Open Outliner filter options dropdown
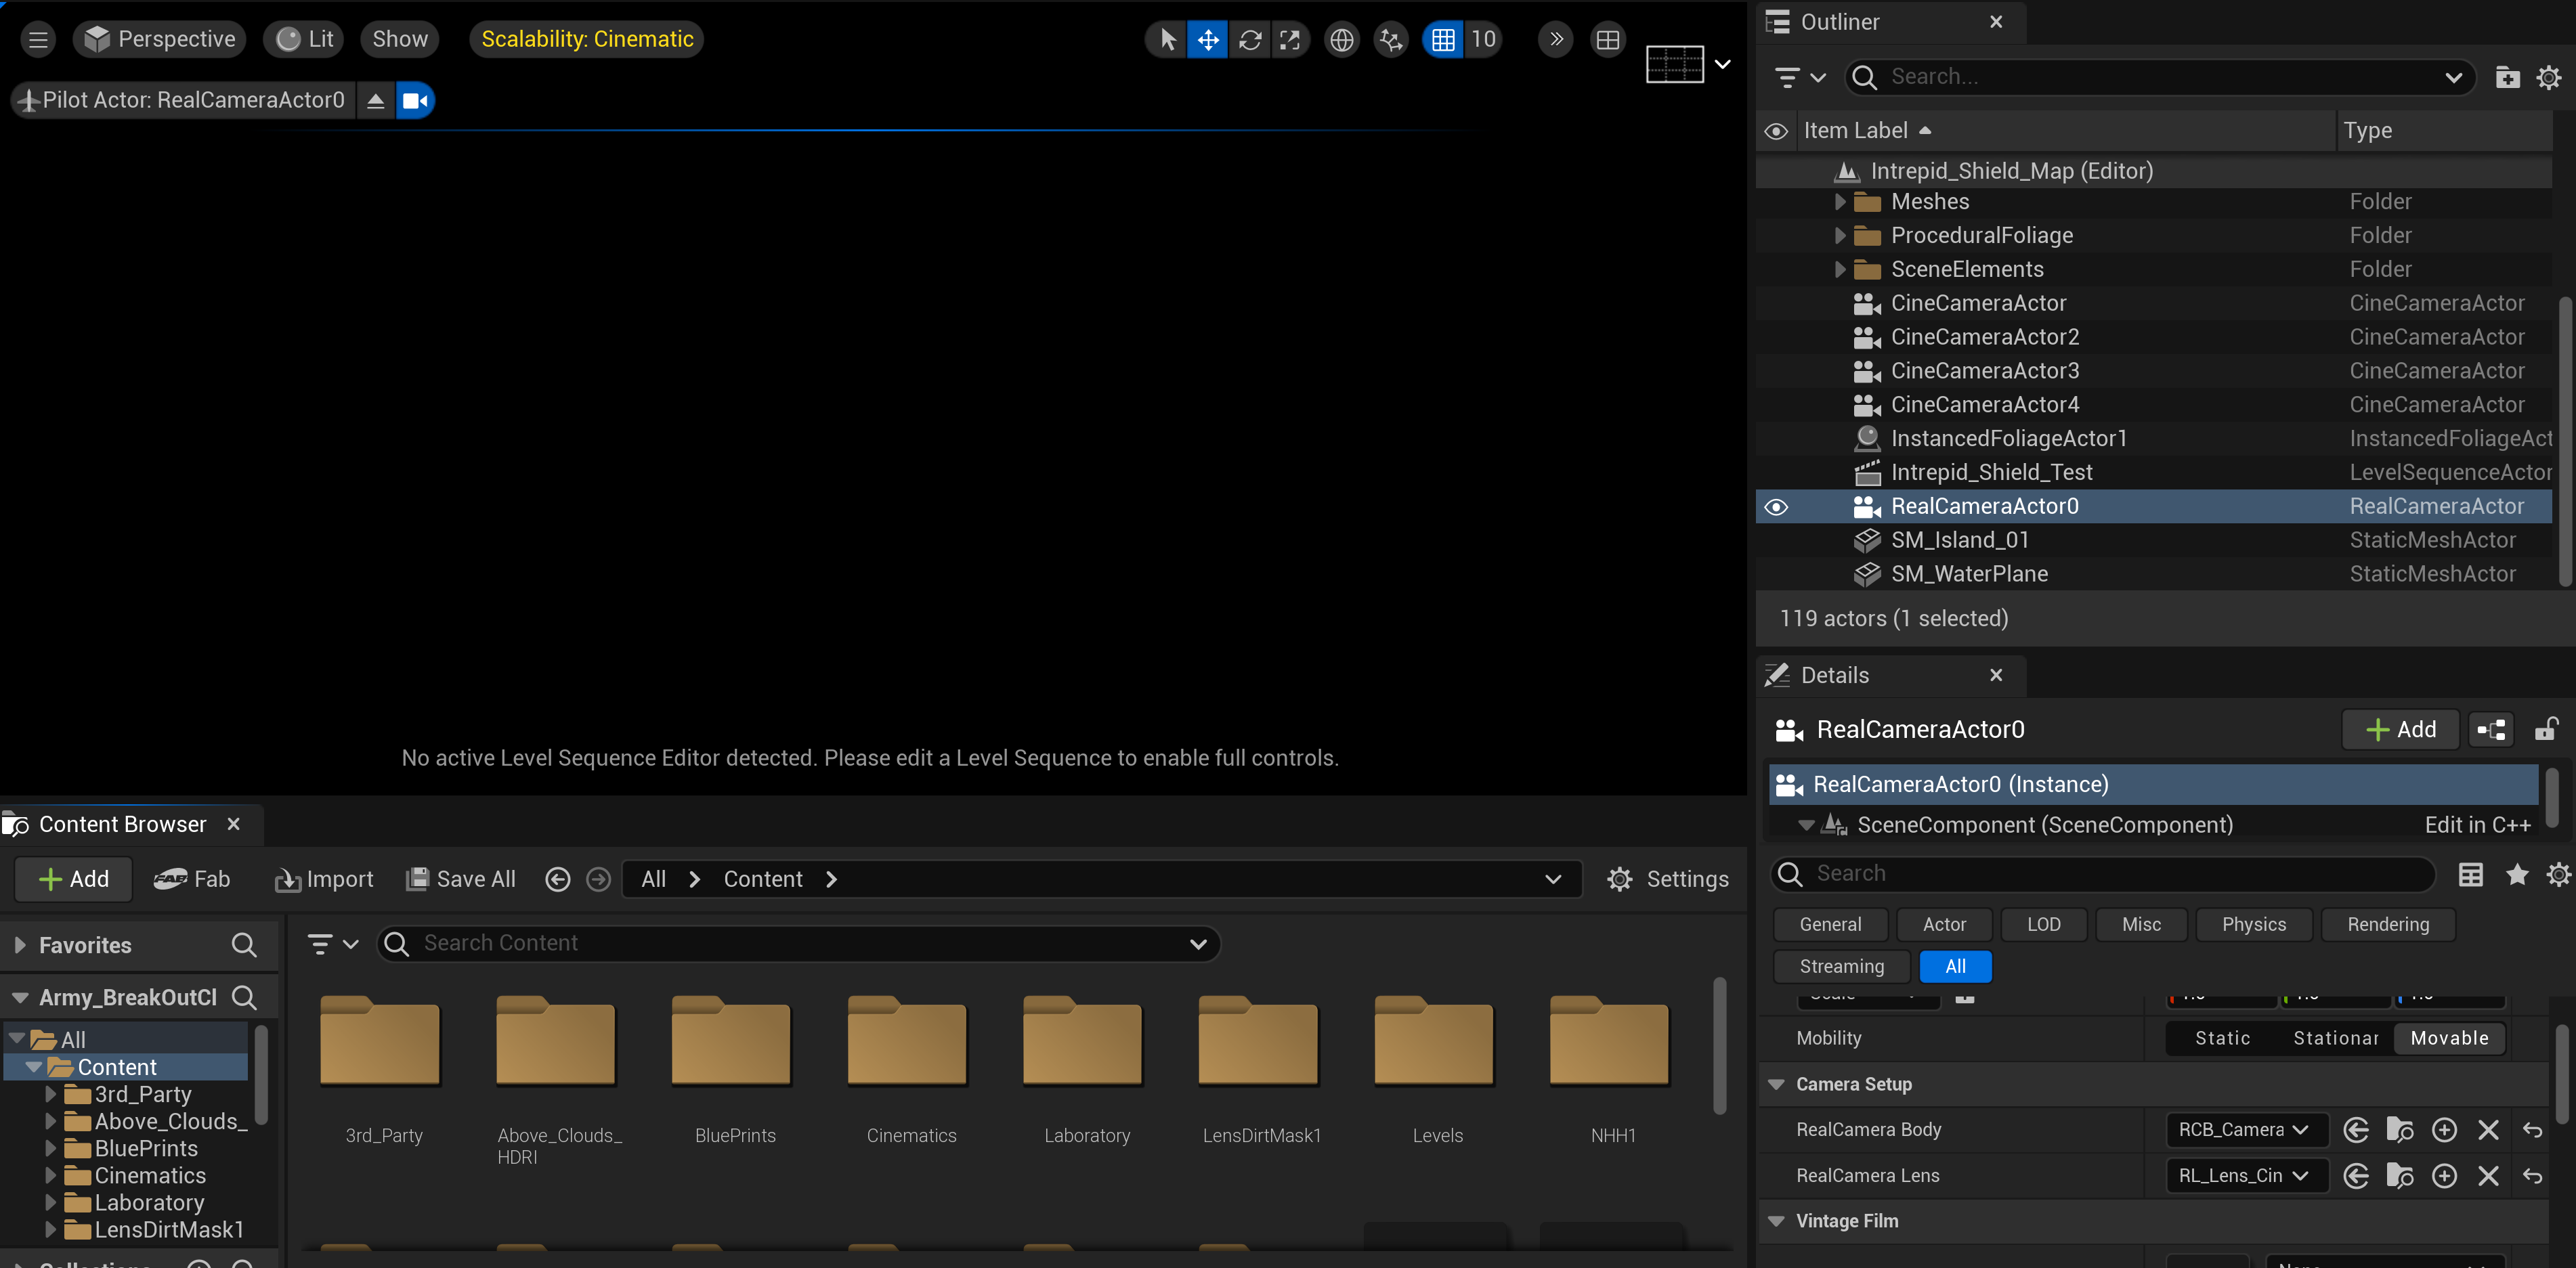Image resolution: width=2576 pixels, height=1268 pixels. point(1800,77)
